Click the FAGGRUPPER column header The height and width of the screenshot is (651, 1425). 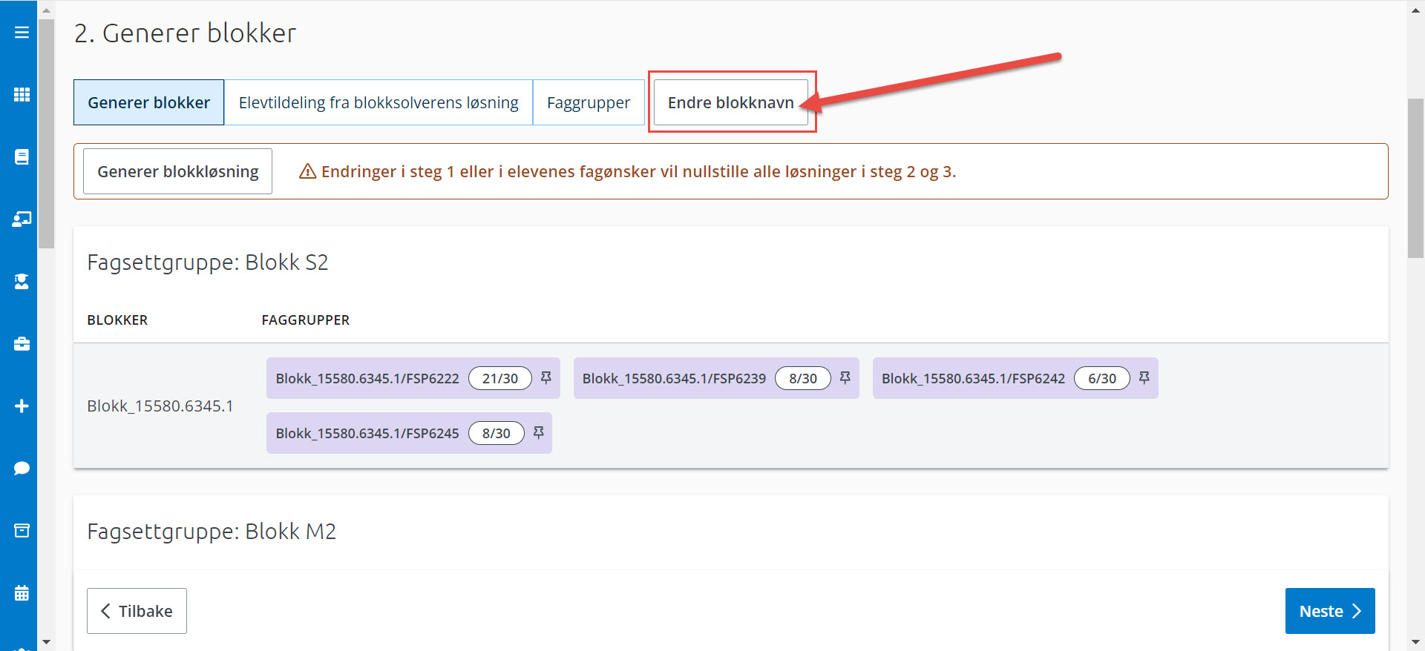click(305, 320)
